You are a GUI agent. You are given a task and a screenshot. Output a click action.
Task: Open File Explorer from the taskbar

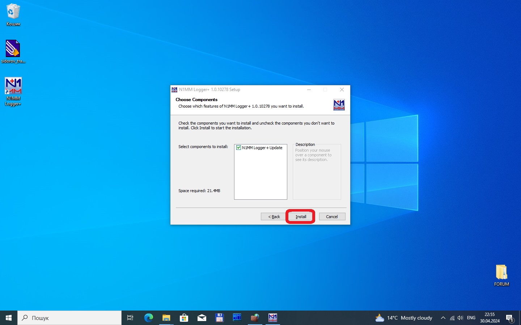pyautogui.click(x=166, y=318)
